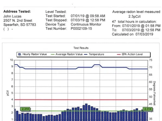The width and height of the screenshot is (162, 121).
Task: Click the 'Test Results' chart title
Action: [81, 48]
